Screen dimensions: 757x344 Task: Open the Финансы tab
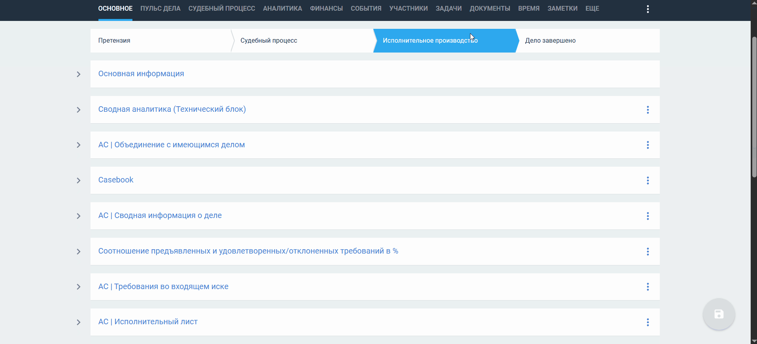326,9
